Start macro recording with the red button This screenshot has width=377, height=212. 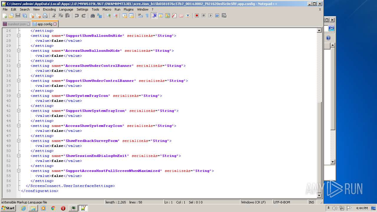(x=197, y=16)
